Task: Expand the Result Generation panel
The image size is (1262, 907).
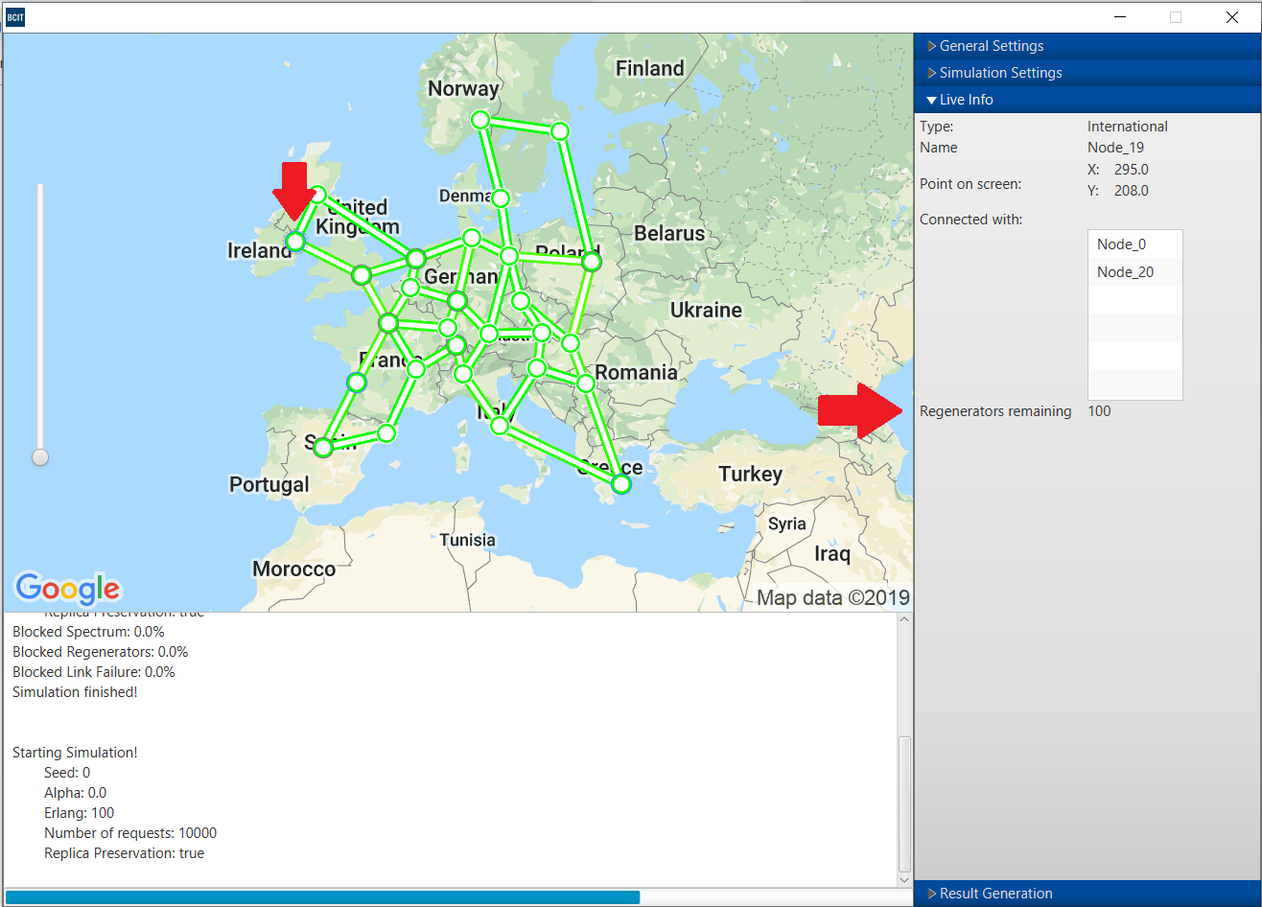Action: point(1087,894)
